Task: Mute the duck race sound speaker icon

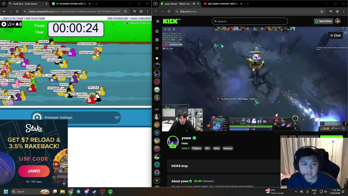Action: pos(18,24)
